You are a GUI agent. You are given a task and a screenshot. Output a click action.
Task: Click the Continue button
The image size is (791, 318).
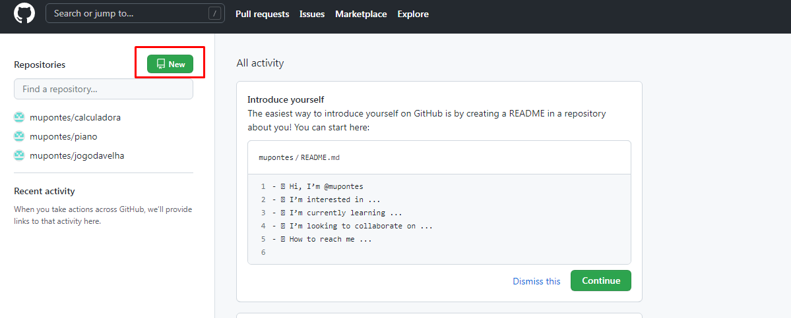click(601, 280)
